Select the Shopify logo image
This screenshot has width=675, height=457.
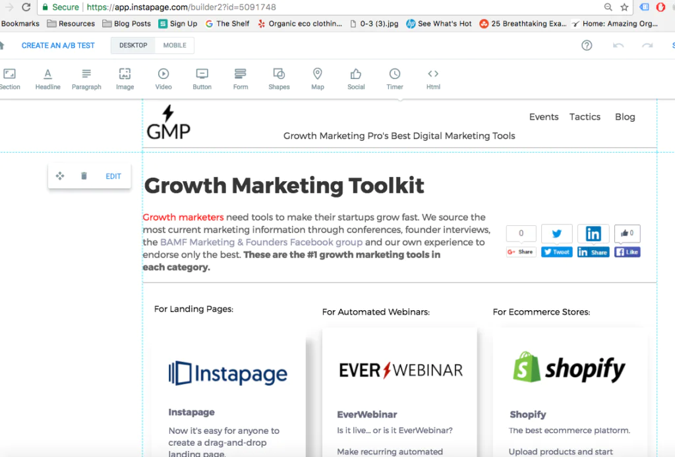point(569,367)
